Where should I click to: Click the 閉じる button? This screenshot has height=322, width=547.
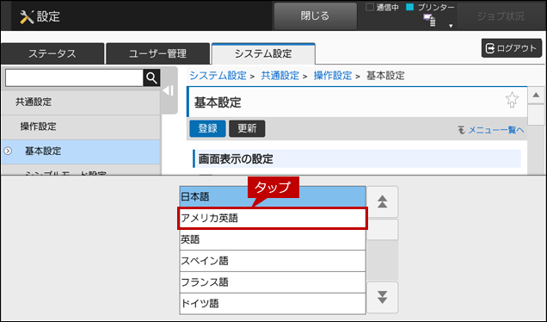pos(315,16)
